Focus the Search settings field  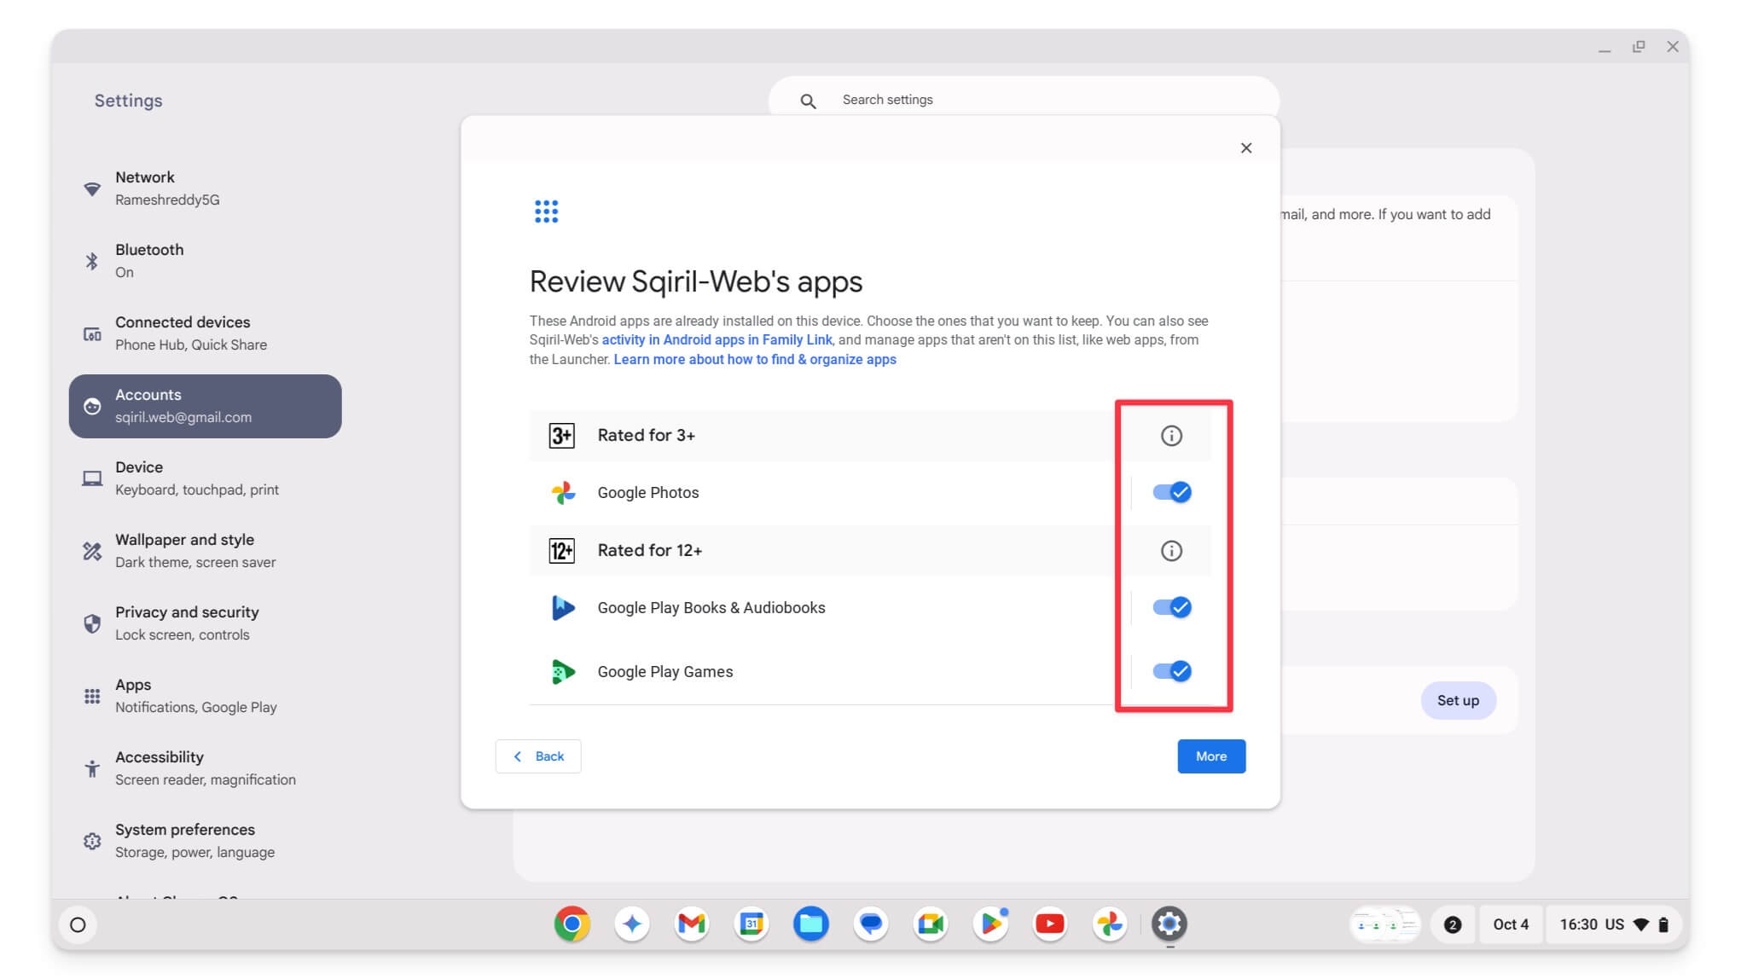point(1024,100)
